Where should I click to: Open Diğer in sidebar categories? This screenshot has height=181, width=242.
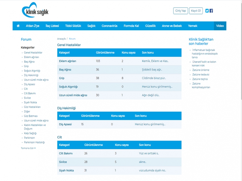pos(27,111)
